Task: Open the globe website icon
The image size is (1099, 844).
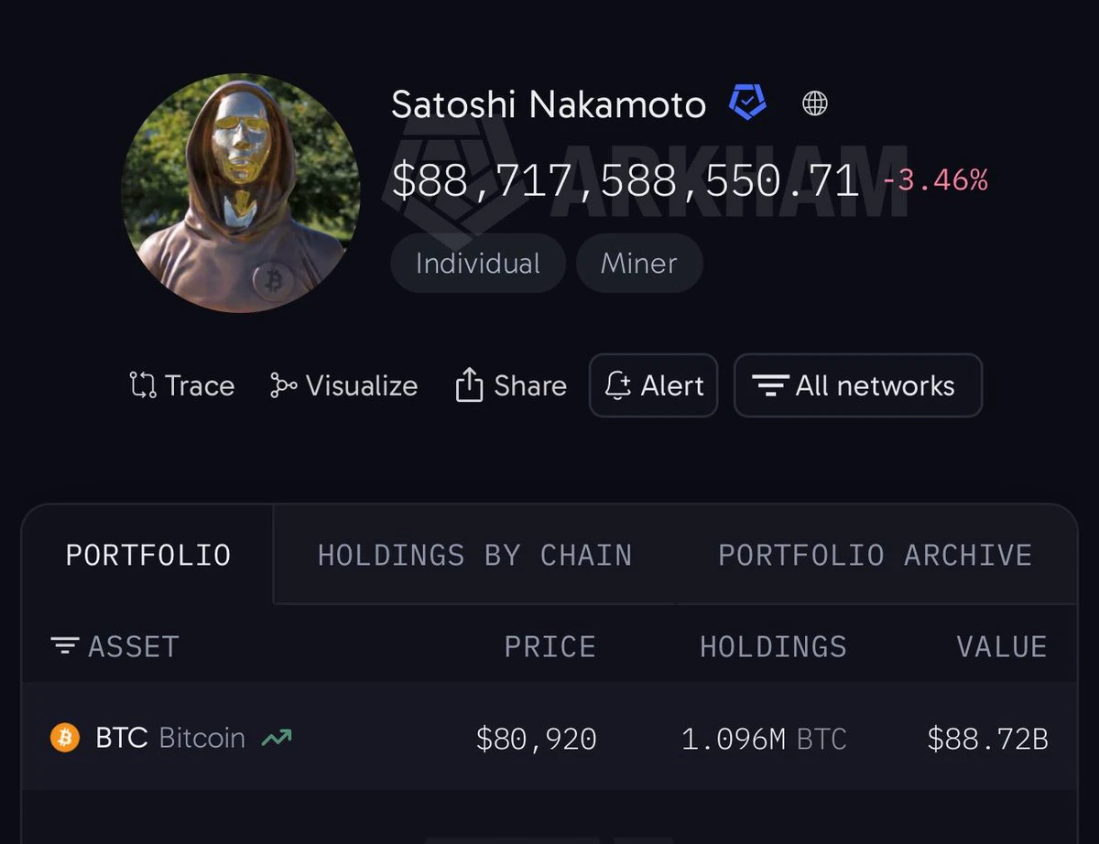Action: point(814,103)
